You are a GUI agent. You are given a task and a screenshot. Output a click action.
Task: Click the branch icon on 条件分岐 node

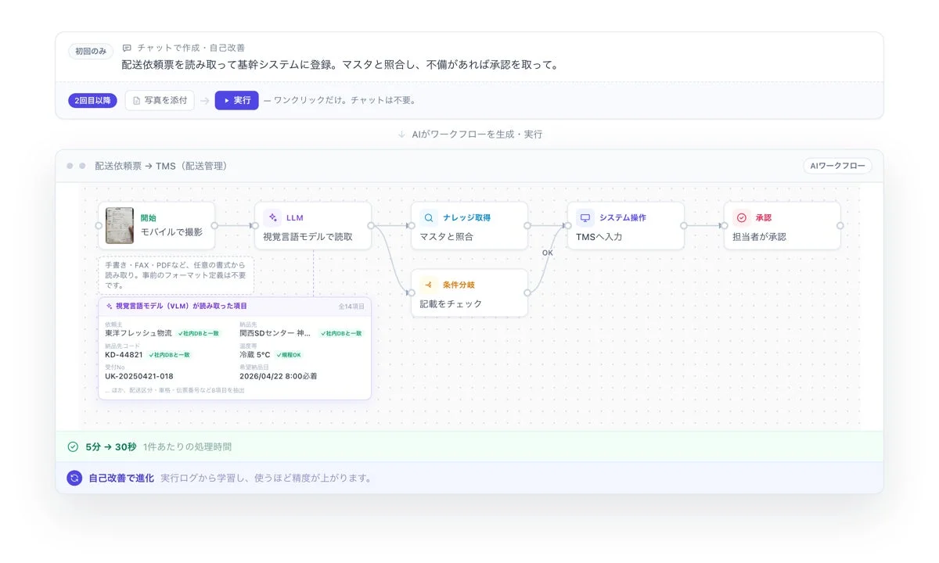coord(429,285)
